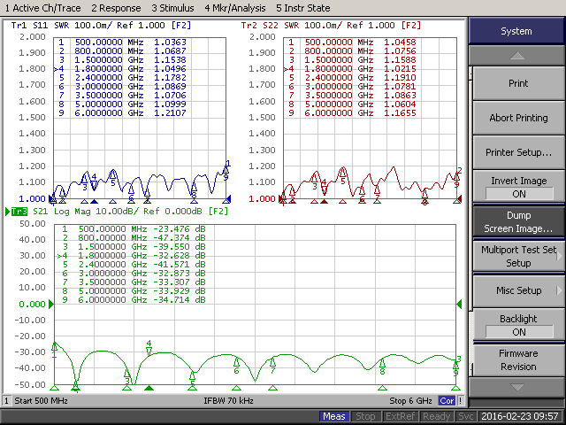
Task: Click the Stop 6 GHz value
Action: [x=410, y=401]
